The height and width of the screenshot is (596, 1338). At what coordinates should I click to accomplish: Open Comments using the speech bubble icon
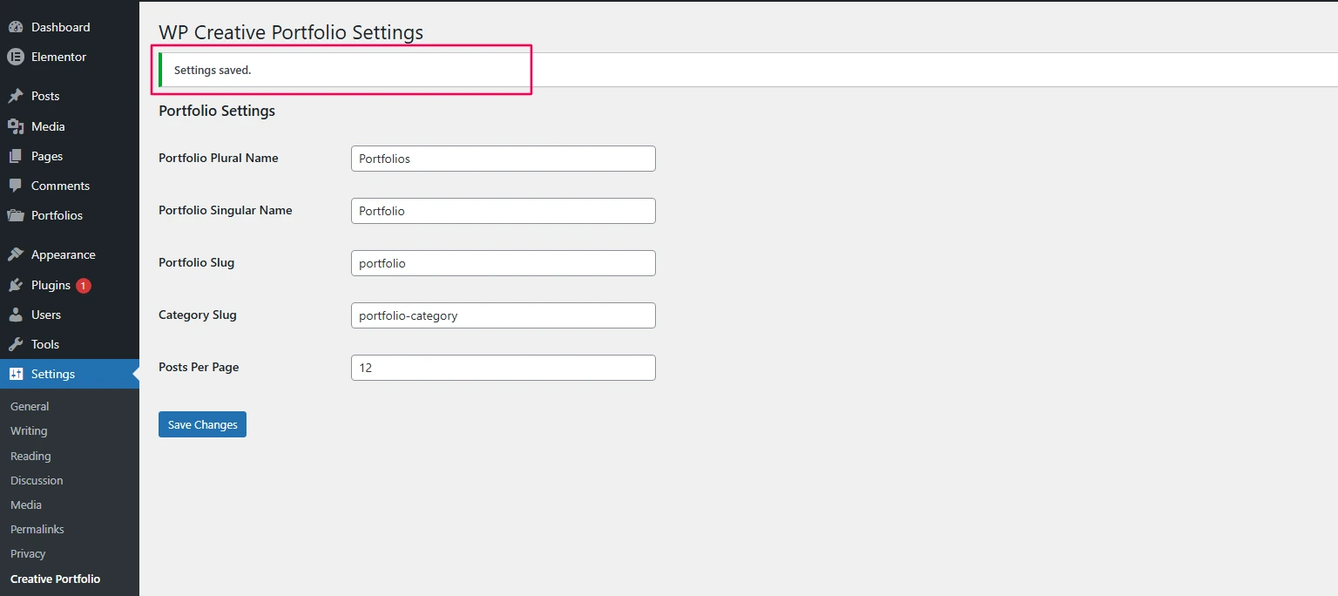click(17, 186)
